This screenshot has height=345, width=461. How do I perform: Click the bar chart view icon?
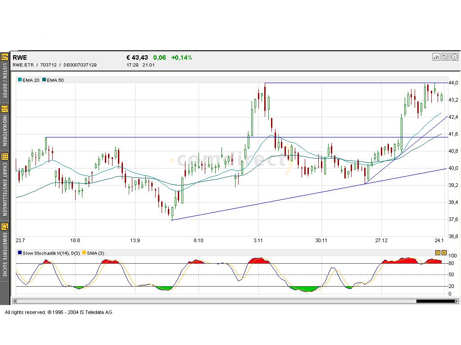pos(436,57)
